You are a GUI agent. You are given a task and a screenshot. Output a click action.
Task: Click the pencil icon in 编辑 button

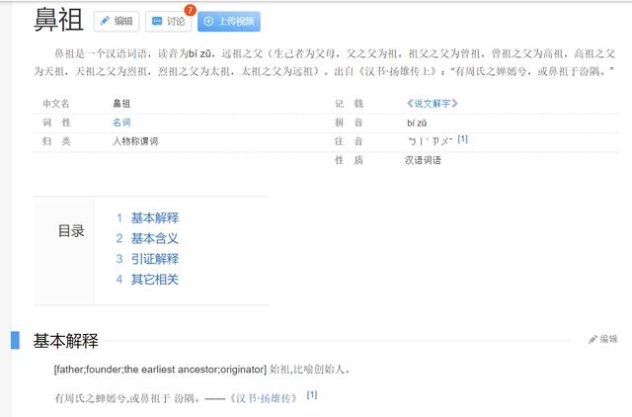tap(105, 21)
